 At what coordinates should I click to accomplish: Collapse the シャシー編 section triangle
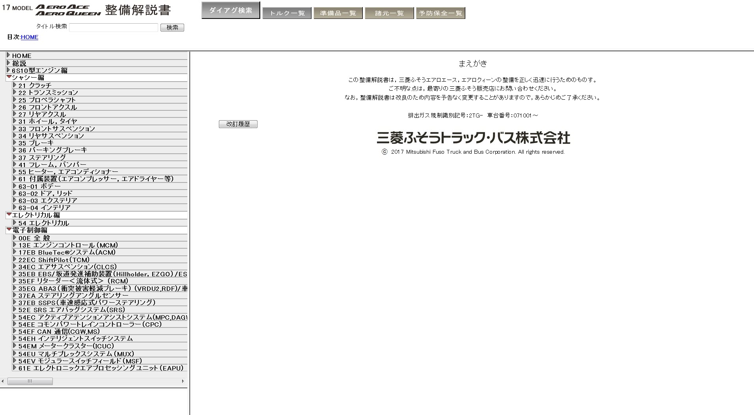(9, 77)
